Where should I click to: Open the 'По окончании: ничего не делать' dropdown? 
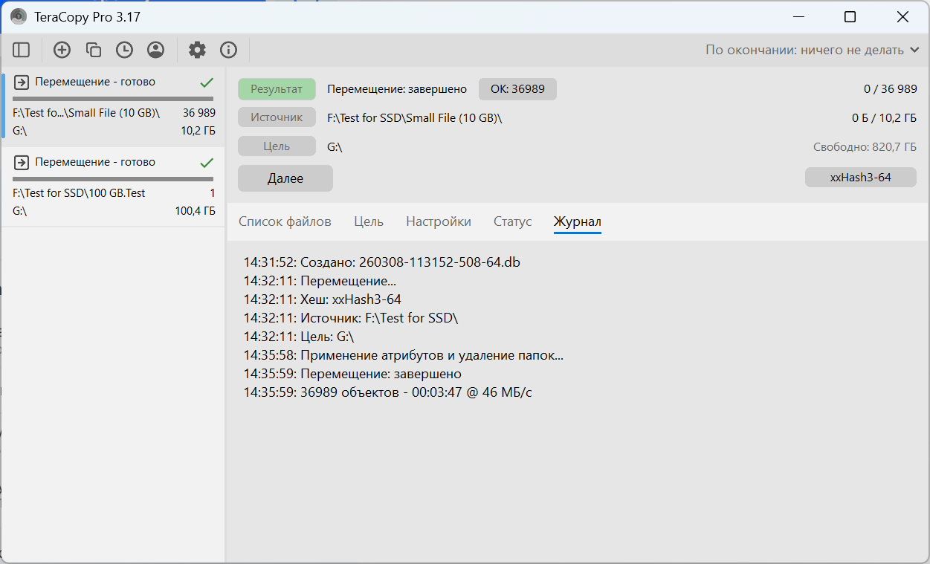tap(814, 50)
